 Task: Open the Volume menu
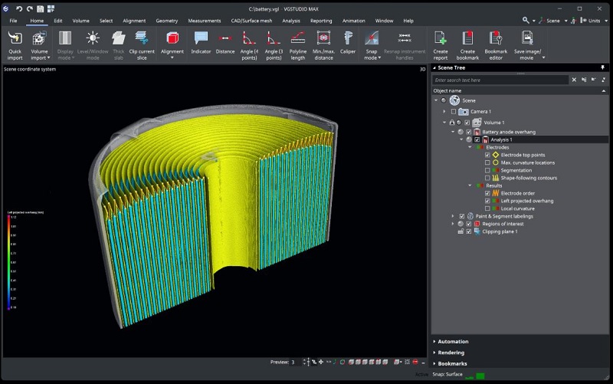(80, 21)
